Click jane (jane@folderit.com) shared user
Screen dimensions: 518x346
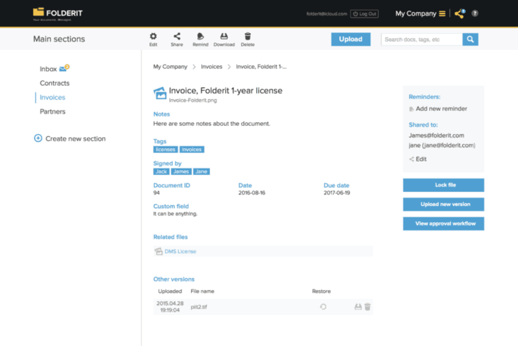[442, 145]
